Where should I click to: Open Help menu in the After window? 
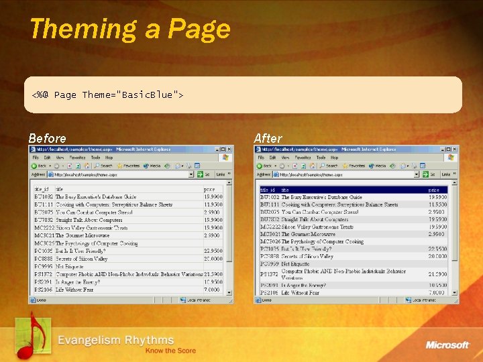pyautogui.click(x=335, y=158)
